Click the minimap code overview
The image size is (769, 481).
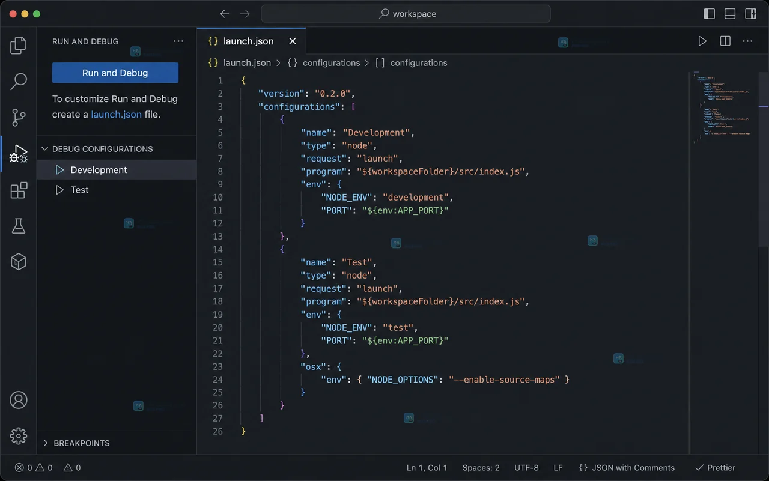click(724, 108)
